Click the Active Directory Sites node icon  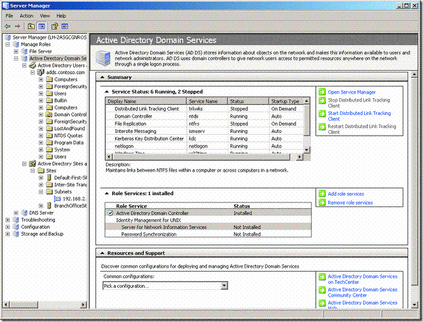[33, 163]
